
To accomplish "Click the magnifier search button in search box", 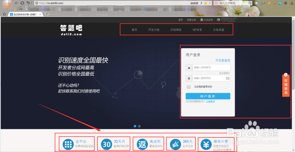I will [x=250, y=3].
